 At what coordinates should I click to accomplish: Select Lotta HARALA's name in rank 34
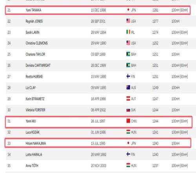click(34, 155)
